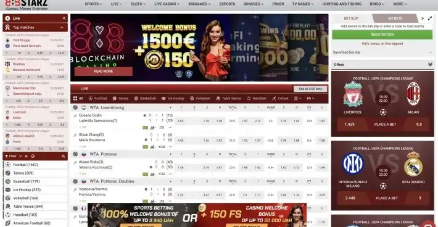Click READ MORE on the welcome bonus banner
The height and width of the screenshot is (227, 438).
click(x=104, y=71)
